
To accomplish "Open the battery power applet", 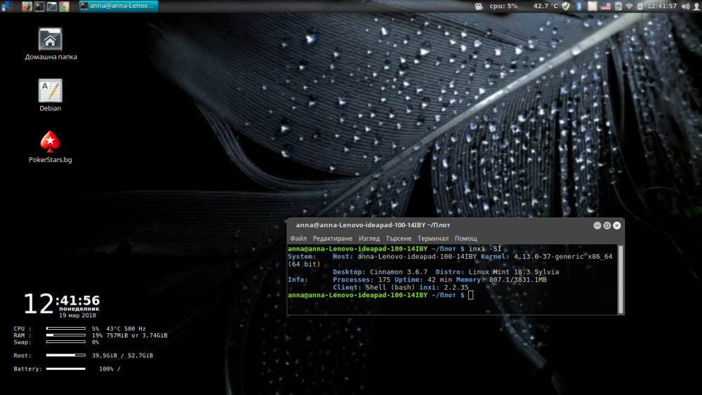I will 640,6.
